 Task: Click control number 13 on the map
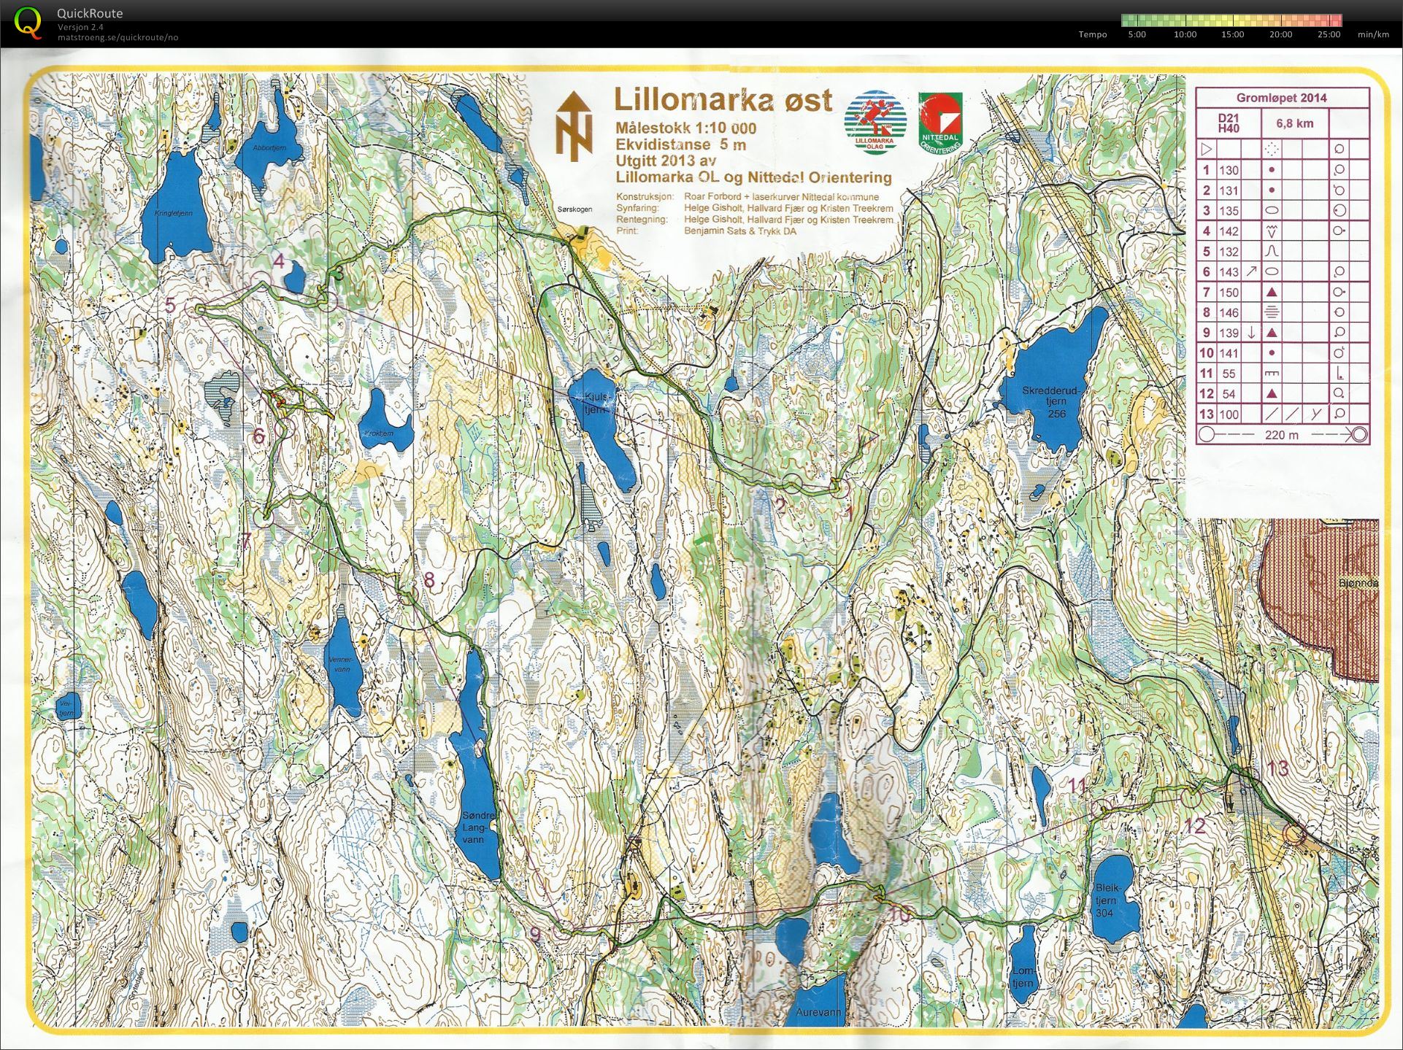click(1277, 768)
